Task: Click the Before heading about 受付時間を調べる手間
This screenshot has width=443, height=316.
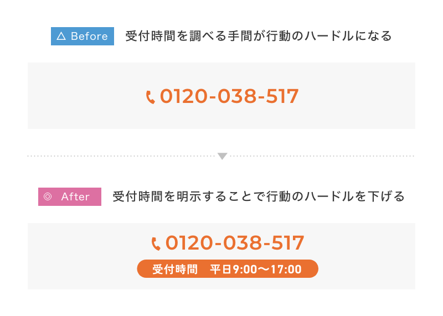Action: [x=259, y=36]
